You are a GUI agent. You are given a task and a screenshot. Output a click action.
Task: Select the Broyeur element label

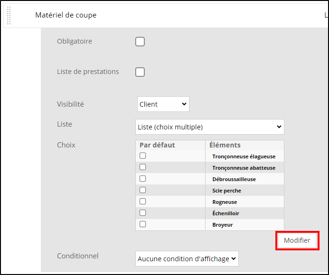point(222,225)
